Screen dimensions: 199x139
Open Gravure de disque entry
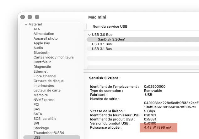[x=49, y=81]
